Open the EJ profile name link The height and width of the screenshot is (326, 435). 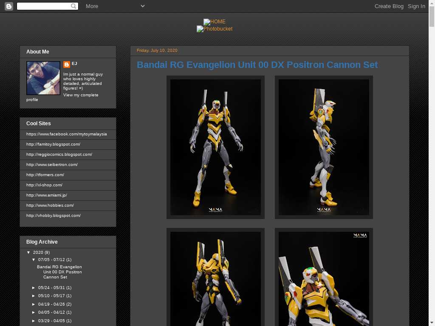coord(74,64)
